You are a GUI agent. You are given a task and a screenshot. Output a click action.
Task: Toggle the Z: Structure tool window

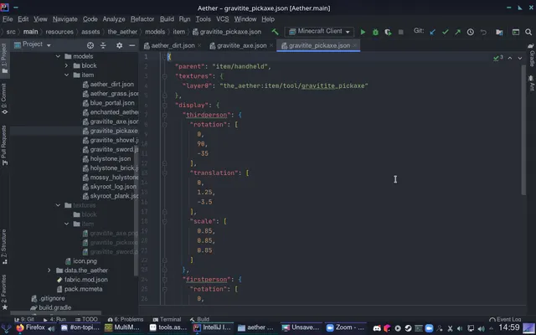pos(4,246)
